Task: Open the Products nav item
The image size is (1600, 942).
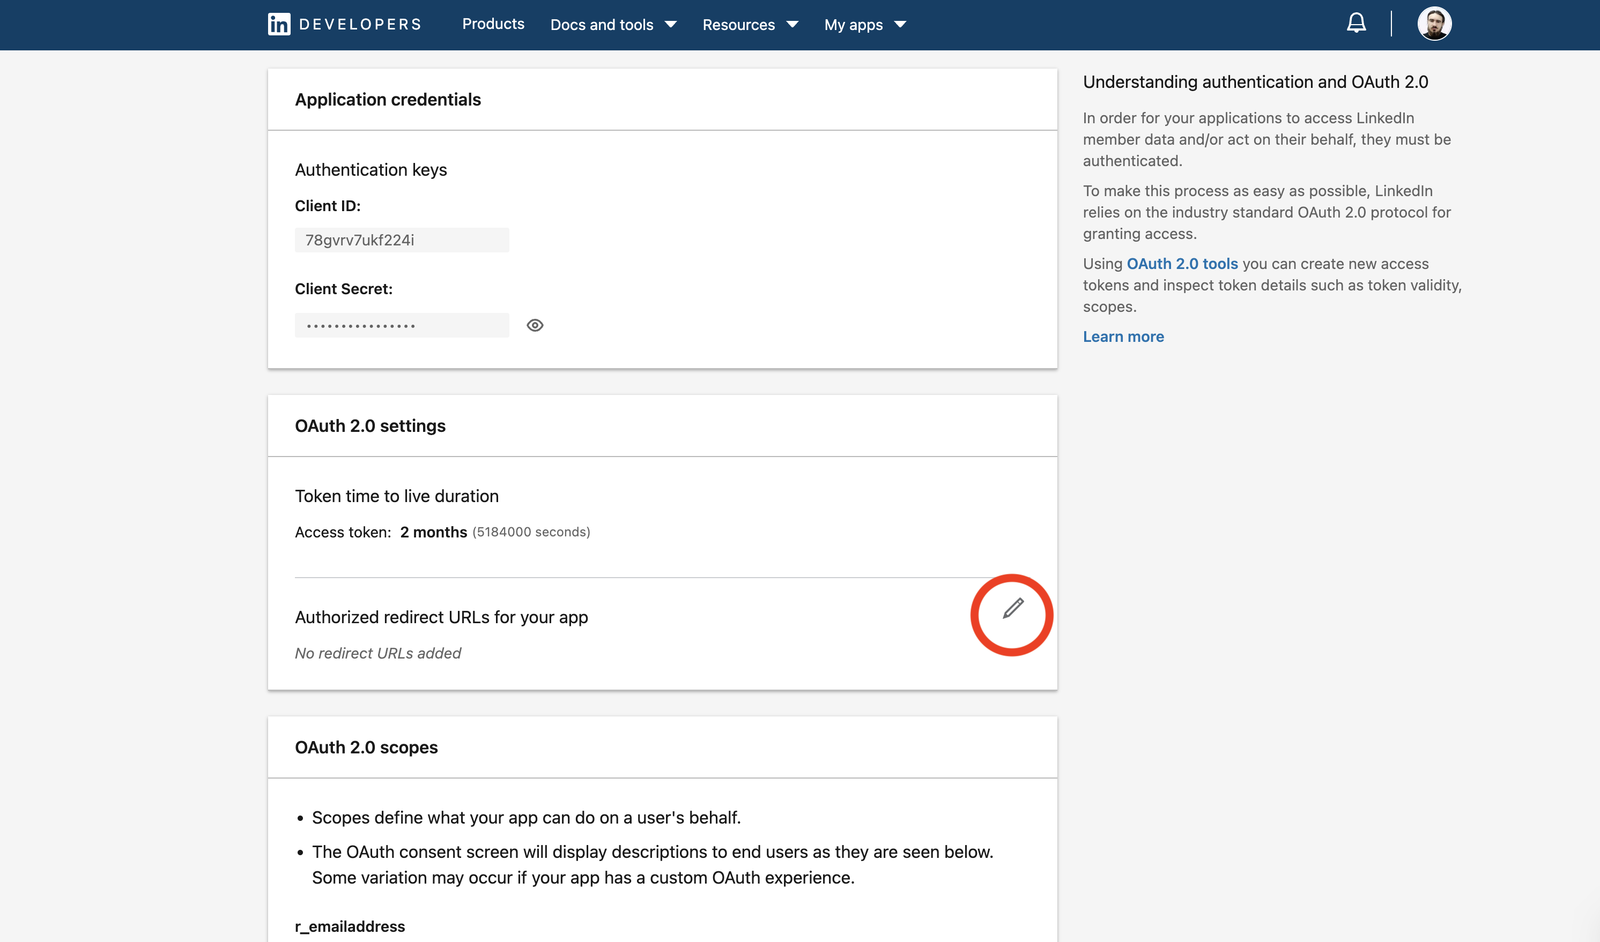Action: click(493, 24)
